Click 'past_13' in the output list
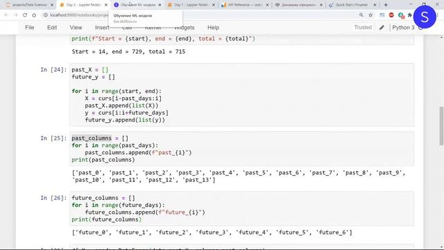444x250 pixels. click(197, 180)
